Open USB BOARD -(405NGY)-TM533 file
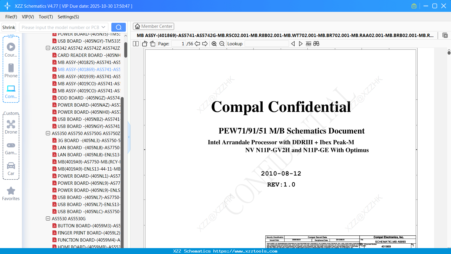The width and height of the screenshot is (451, 254). [86, 41]
